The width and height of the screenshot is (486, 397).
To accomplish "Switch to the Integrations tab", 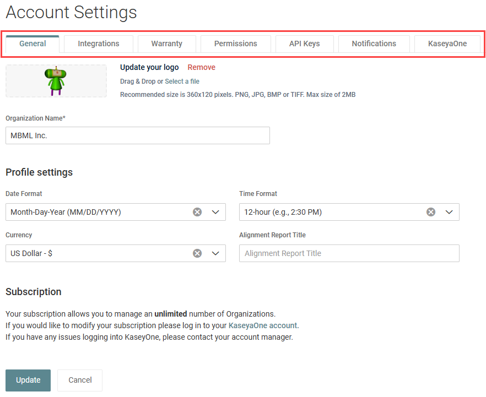I will [99, 43].
